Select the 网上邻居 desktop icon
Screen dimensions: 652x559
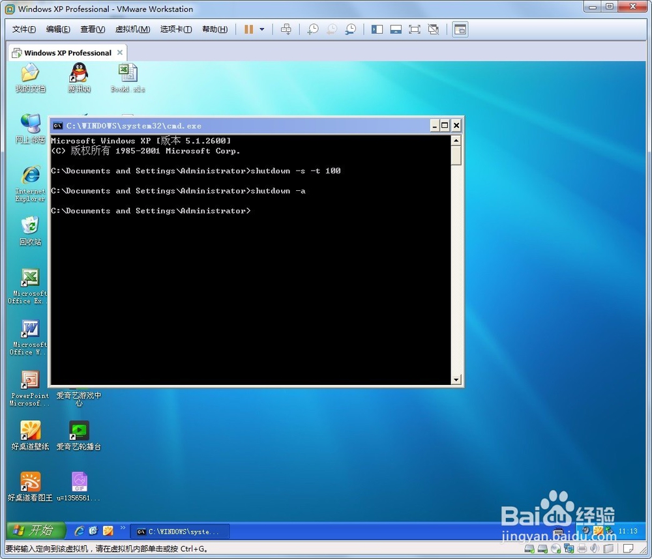pos(31,129)
